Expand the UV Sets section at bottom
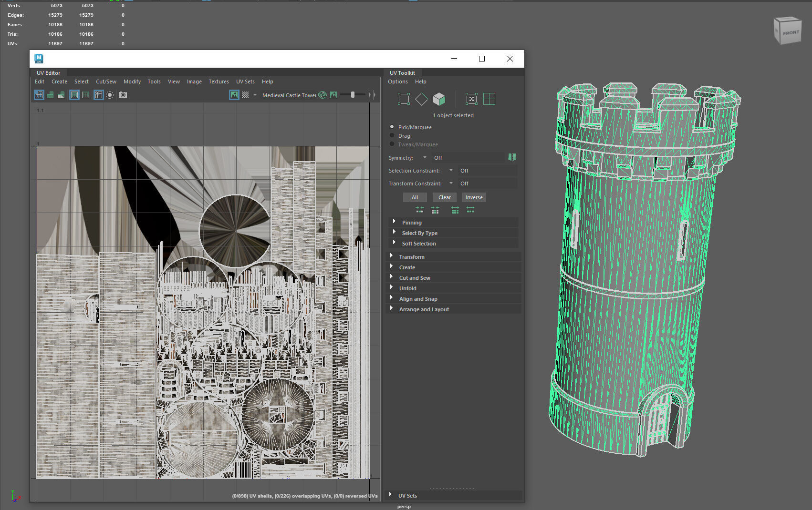Image resolution: width=812 pixels, height=510 pixels. [454, 495]
